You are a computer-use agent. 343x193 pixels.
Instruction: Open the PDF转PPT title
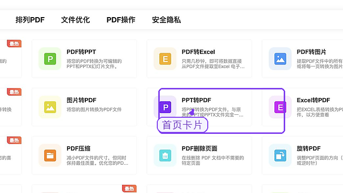[81, 52]
